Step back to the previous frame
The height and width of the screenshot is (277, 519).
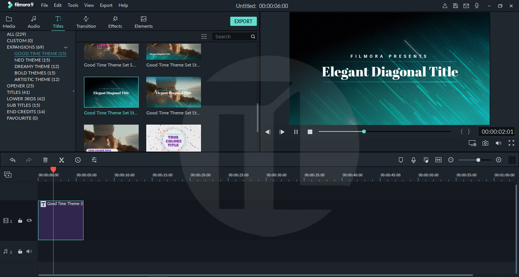coord(268,132)
